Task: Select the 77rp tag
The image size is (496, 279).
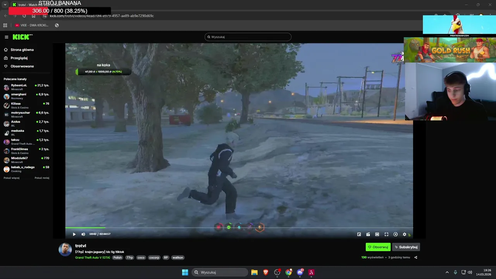Action: 129,257
